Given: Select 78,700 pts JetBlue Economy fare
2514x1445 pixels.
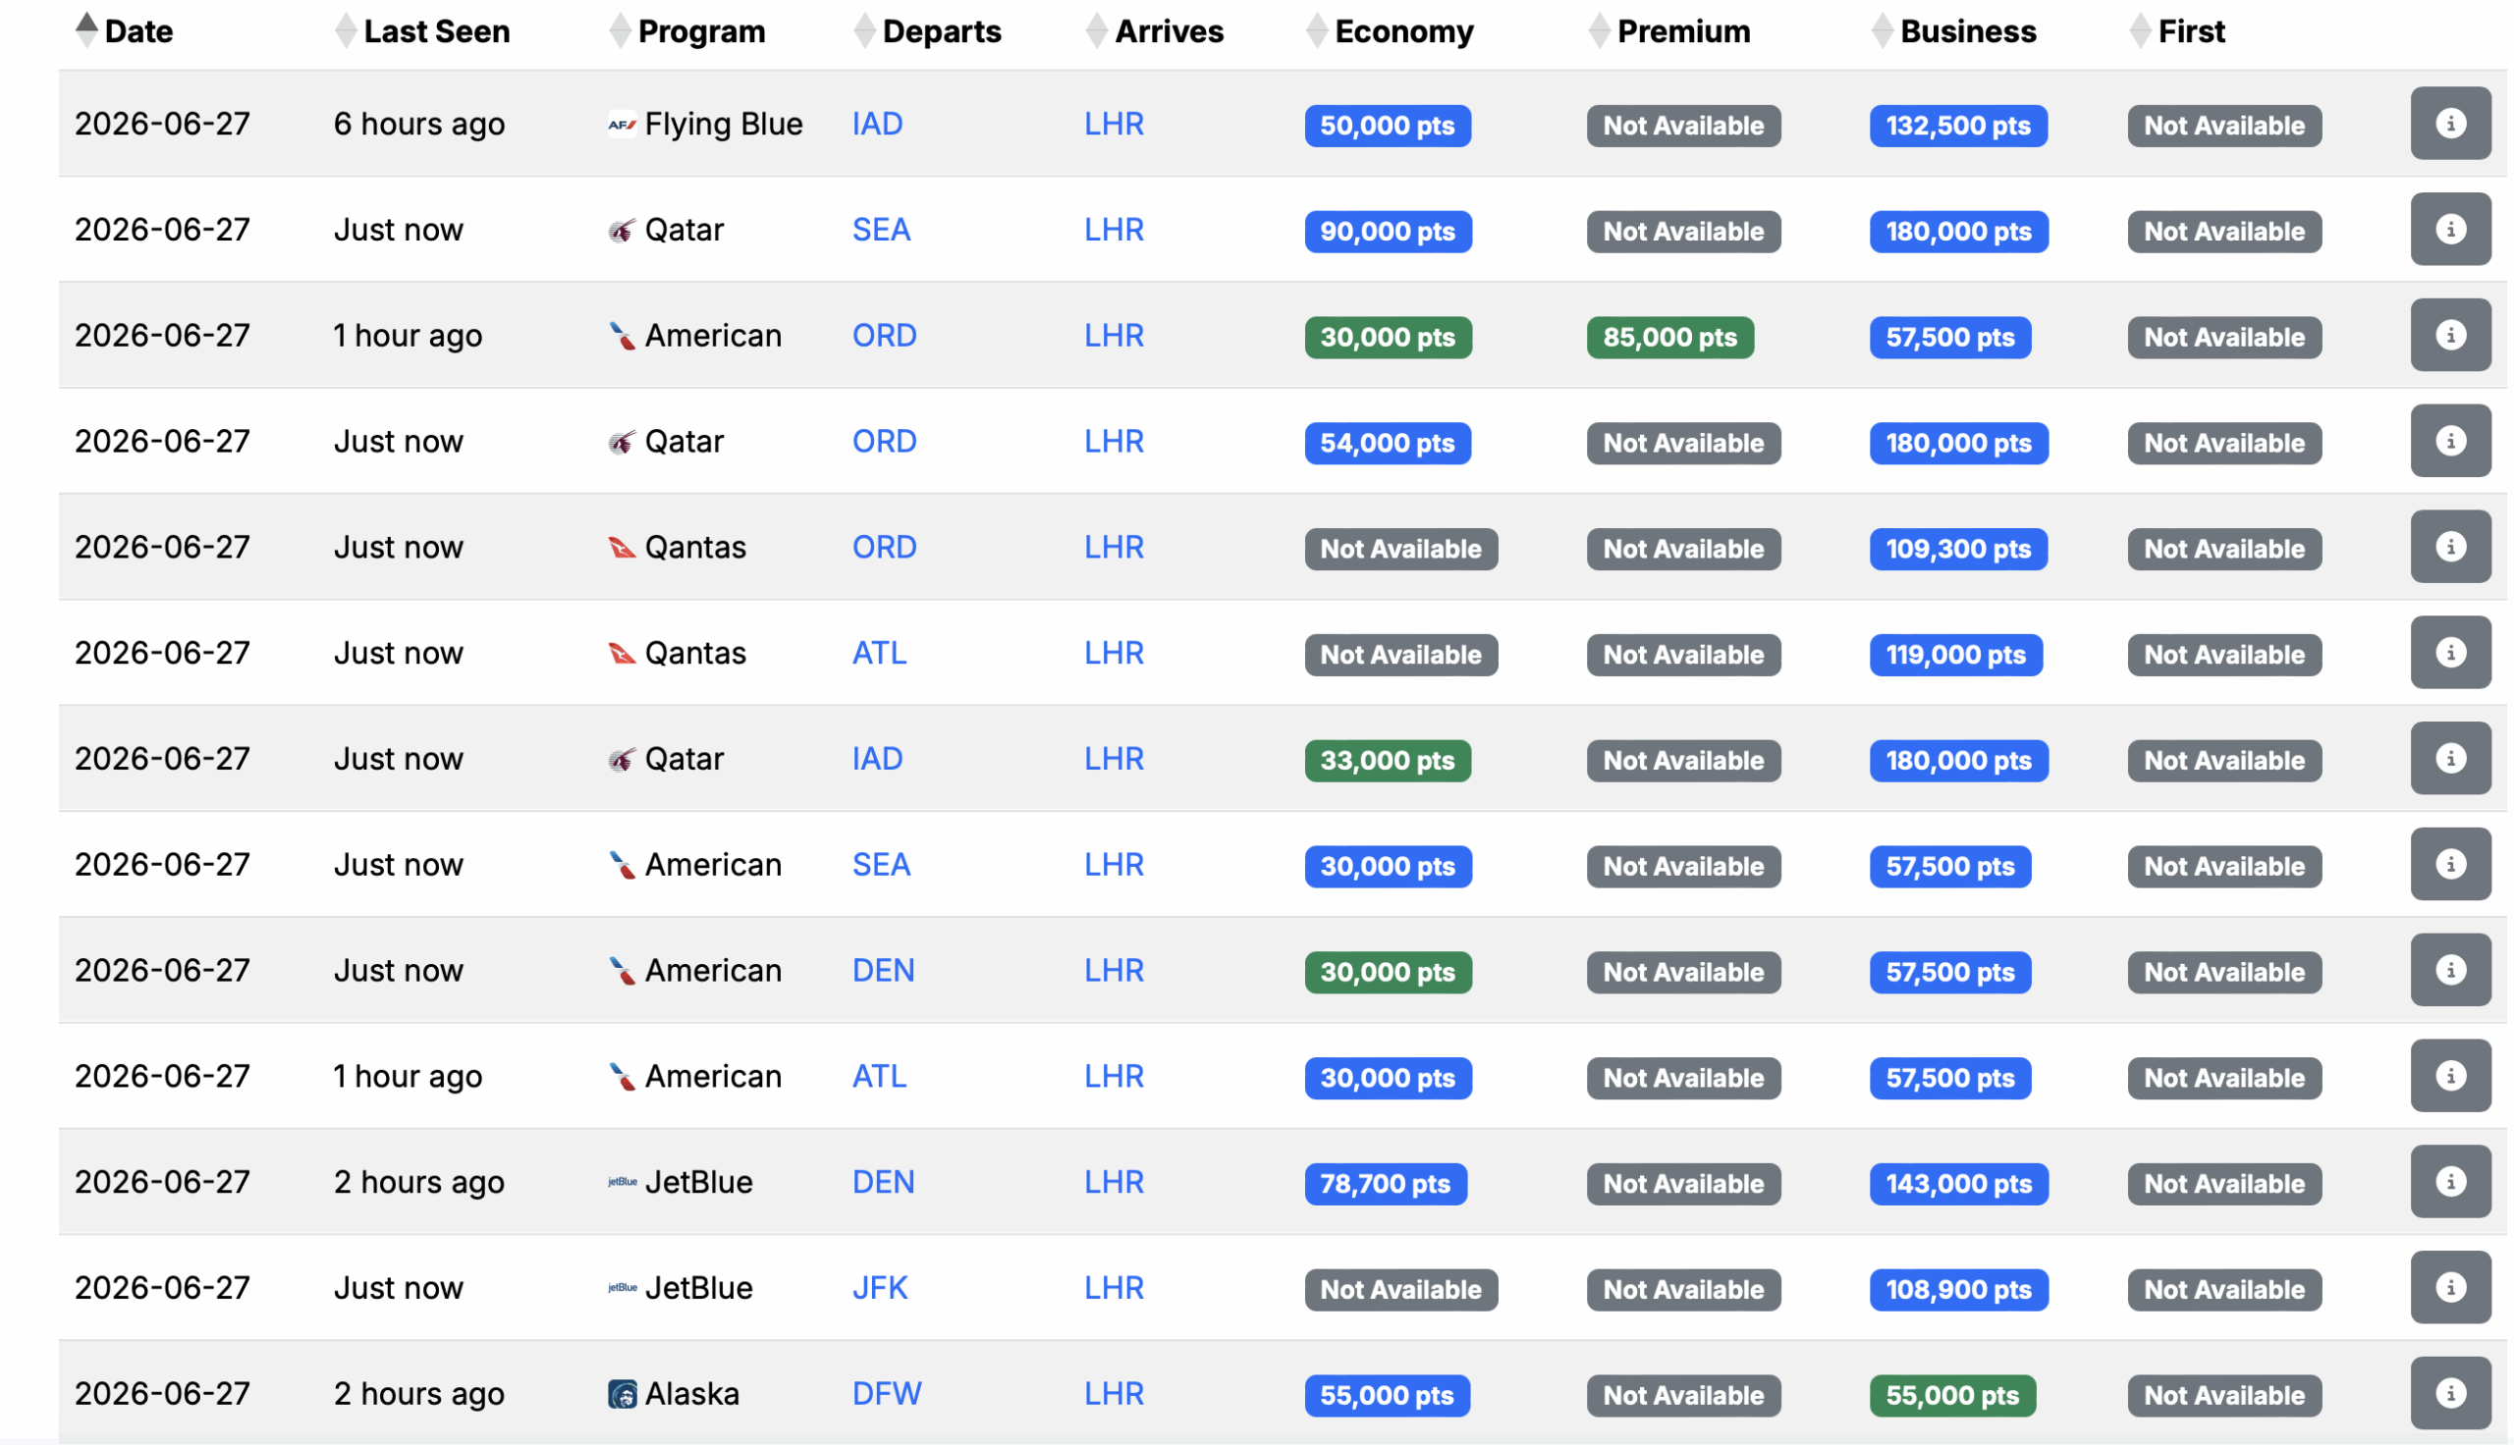Looking at the screenshot, I should pyautogui.click(x=1385, y=1184).
